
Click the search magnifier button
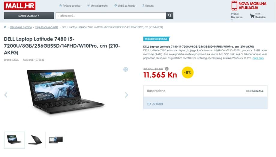click(169, 16)
